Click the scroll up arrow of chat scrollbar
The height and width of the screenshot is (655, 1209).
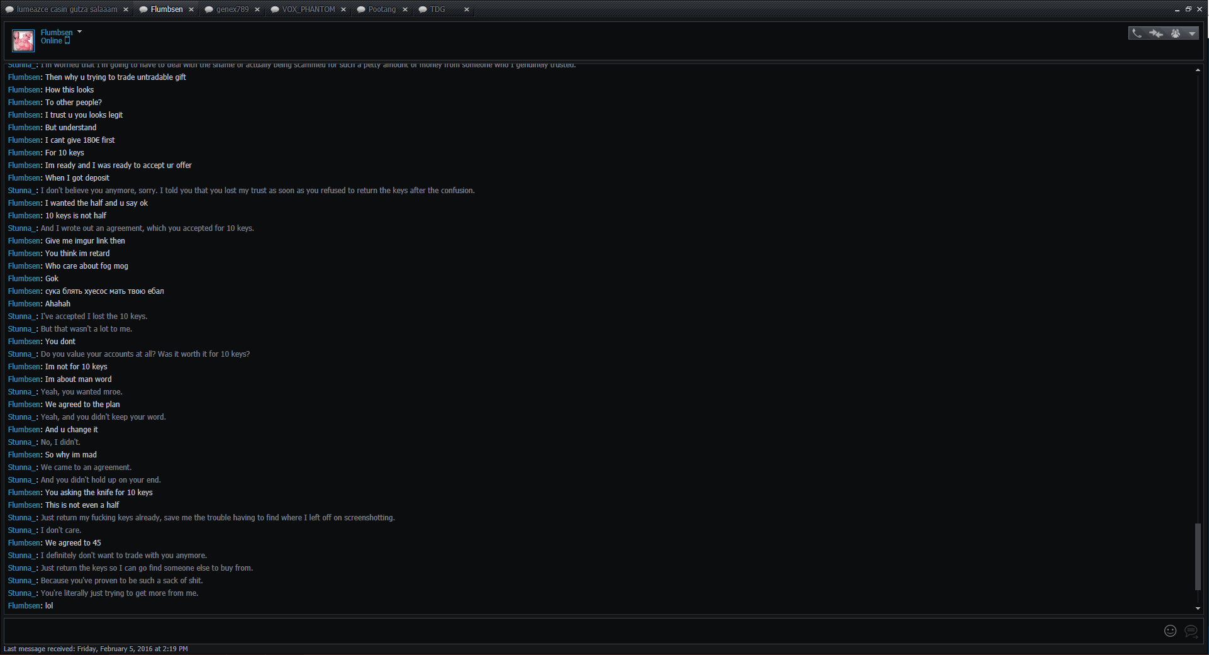1198,70
